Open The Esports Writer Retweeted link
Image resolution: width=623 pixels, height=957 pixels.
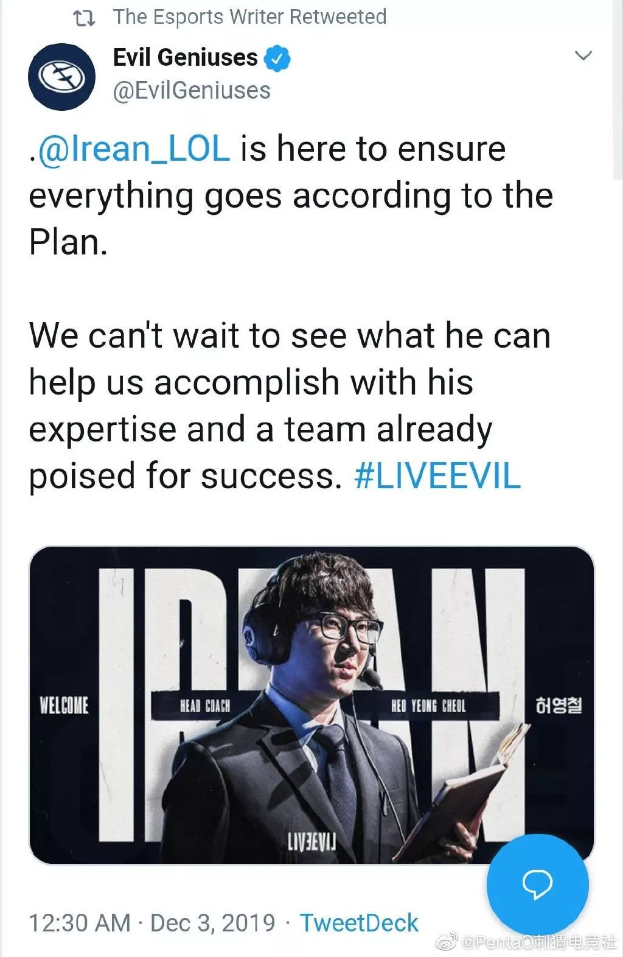pos(249,17)
